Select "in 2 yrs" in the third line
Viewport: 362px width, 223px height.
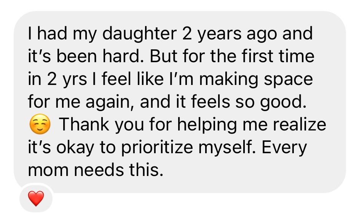[57, 79]
